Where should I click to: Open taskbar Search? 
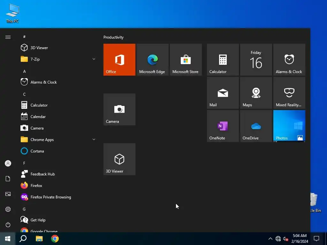click(23, 239)
